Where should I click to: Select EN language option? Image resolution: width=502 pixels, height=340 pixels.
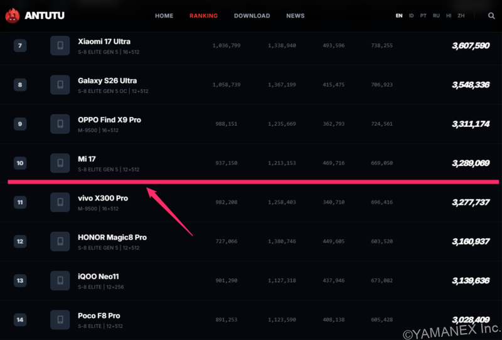tap(399, 16)
